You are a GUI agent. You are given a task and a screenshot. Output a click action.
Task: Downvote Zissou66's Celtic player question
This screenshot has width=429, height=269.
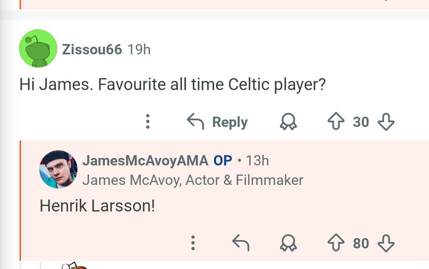click(x=386, y=122)
